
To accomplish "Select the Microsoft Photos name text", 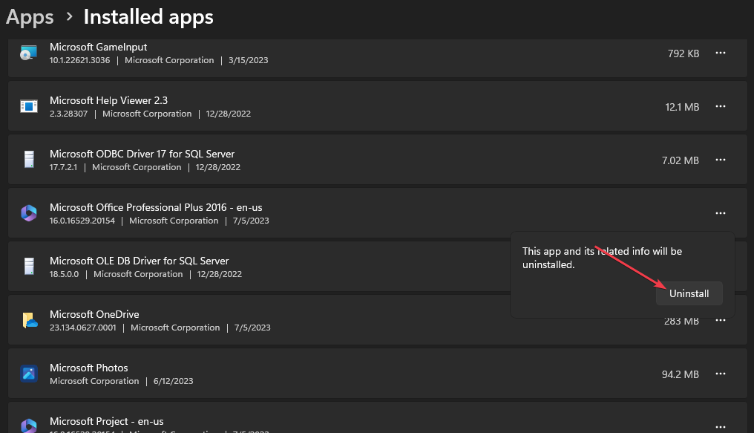I will click(89, 368).
